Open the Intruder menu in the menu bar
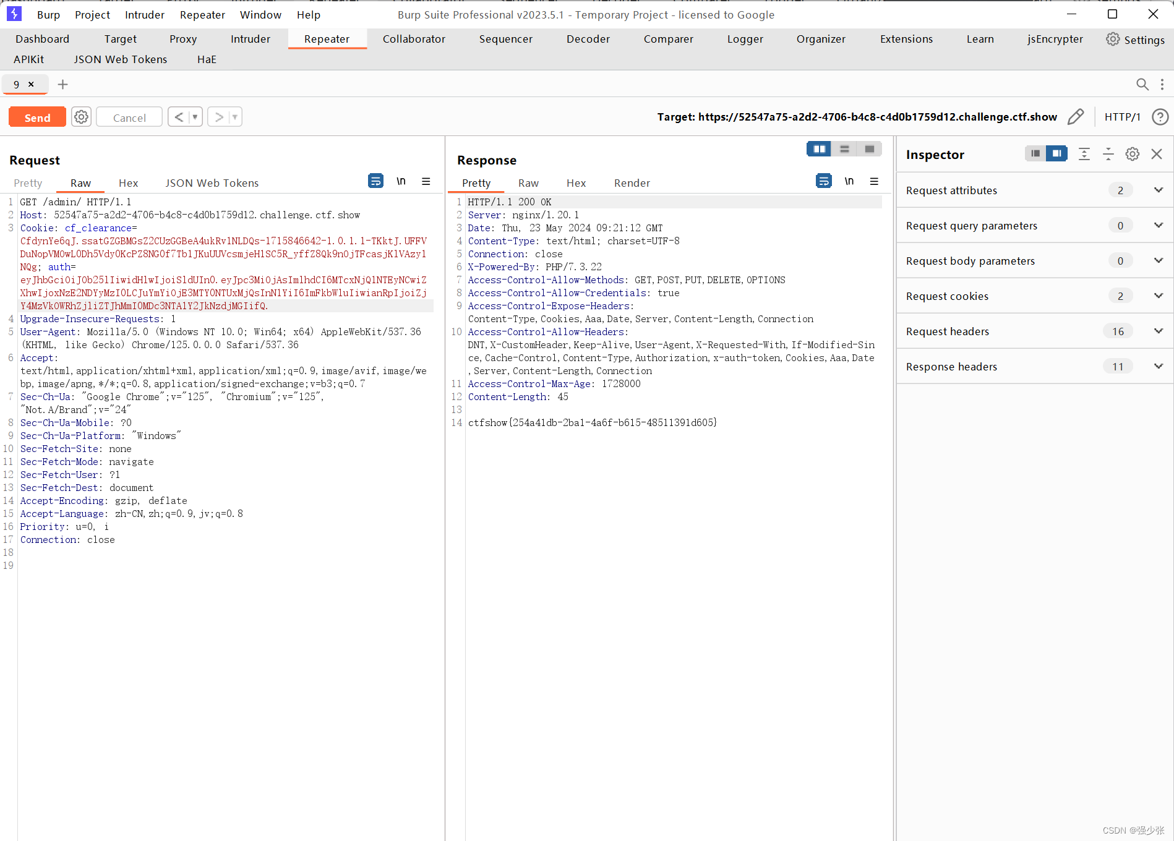 pyautogui.click(x=144, y=15)
